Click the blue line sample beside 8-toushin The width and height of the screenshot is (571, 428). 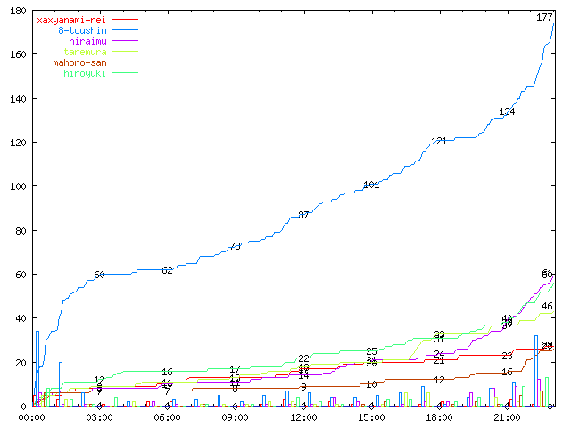tap(125, 30)
